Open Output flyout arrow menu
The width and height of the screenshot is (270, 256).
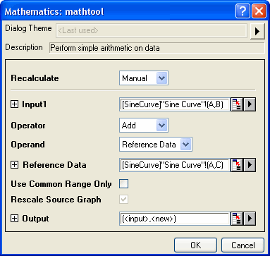[250, 219]
